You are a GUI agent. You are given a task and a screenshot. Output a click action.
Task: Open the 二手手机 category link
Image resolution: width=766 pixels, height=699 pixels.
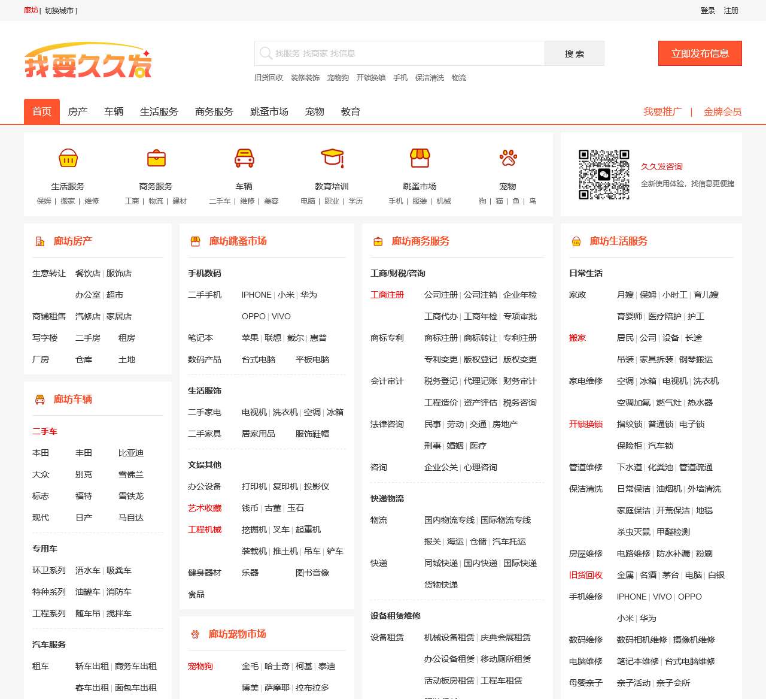point(205,295)
